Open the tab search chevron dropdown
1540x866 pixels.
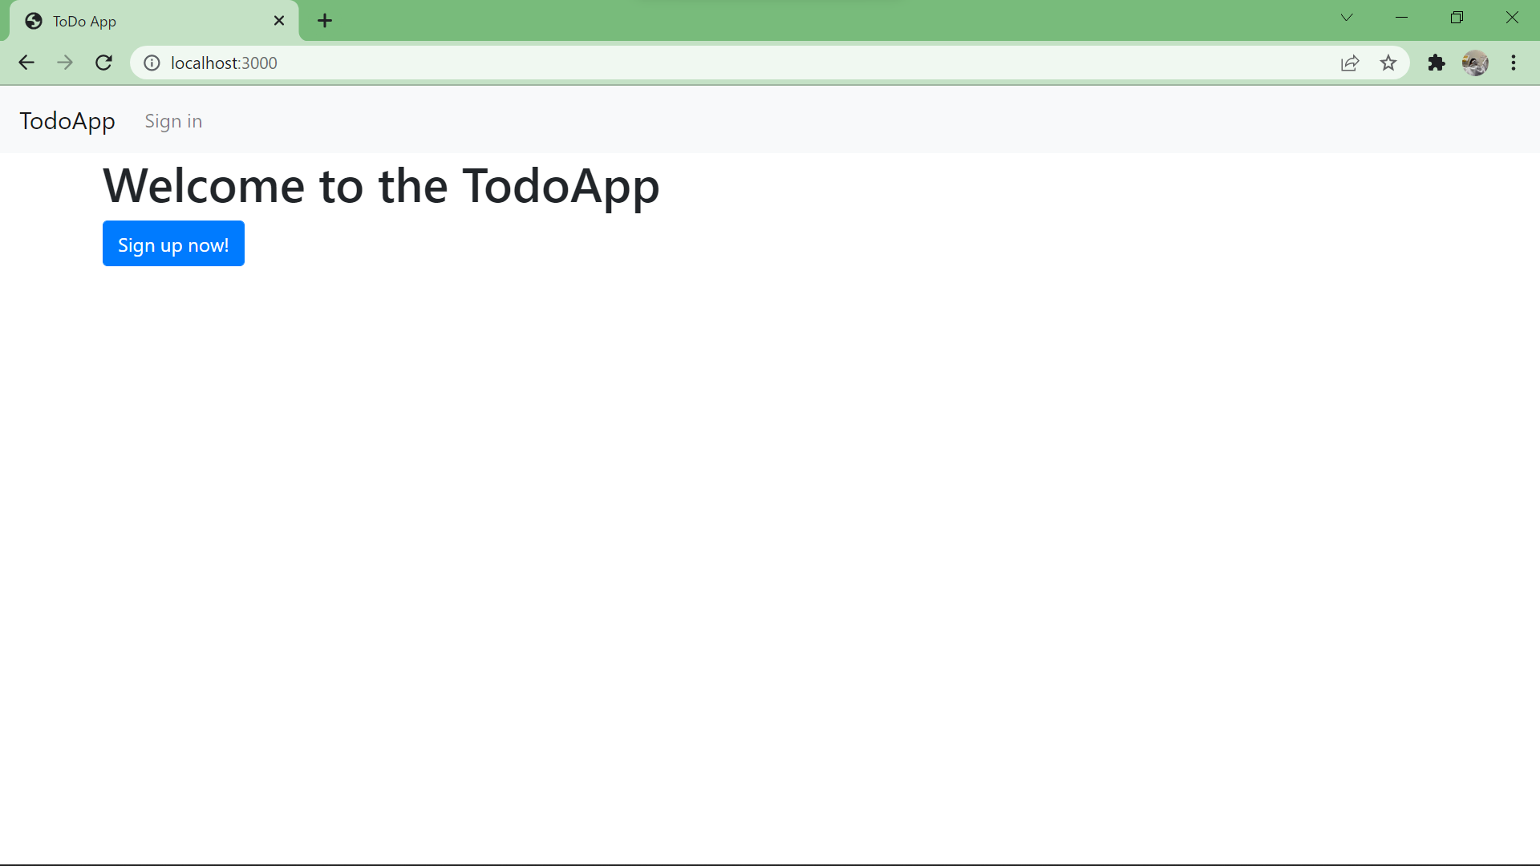(x=1347, y=17)
